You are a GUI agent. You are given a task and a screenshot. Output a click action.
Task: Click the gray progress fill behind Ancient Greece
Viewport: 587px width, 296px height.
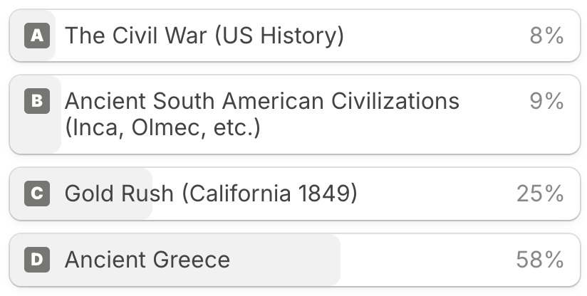285,260
